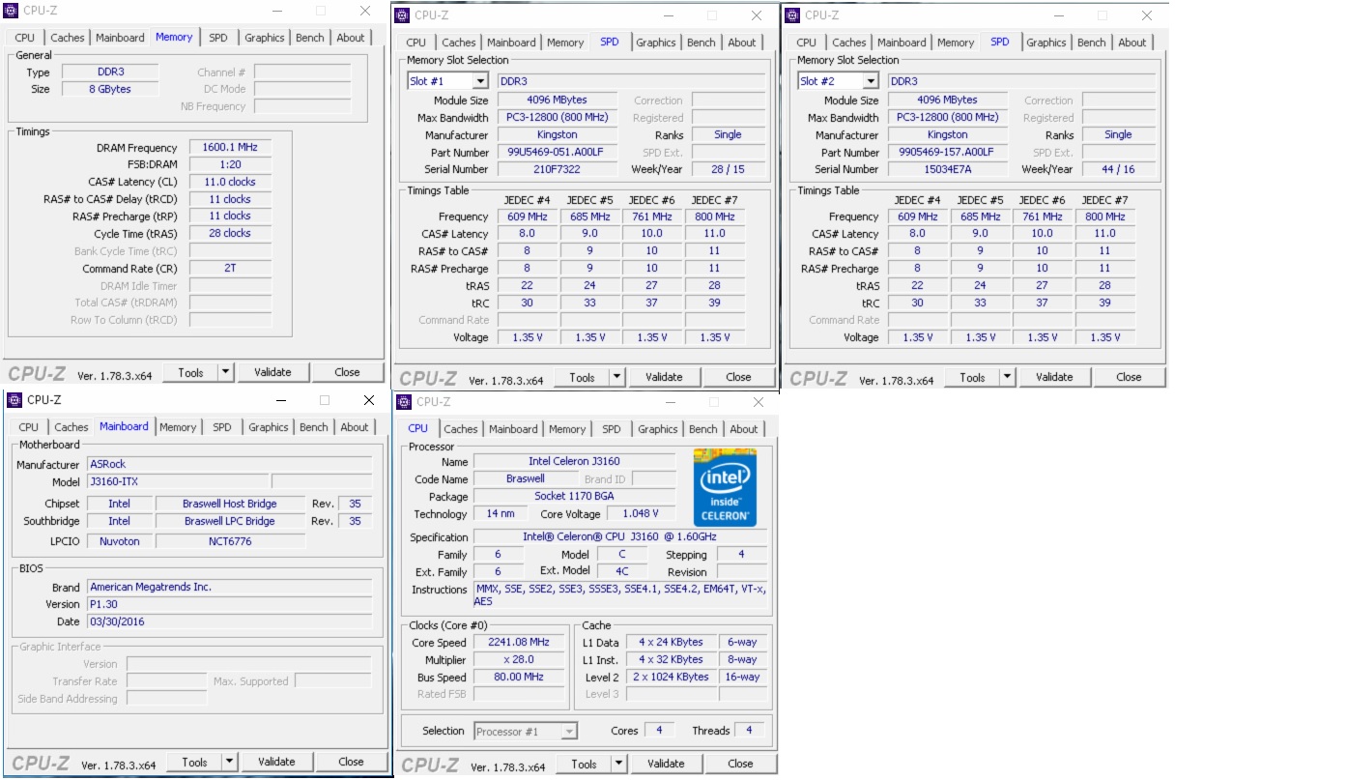
Task: Click the Intel Inside Celeron logo
Action: (x=725, y=487)
